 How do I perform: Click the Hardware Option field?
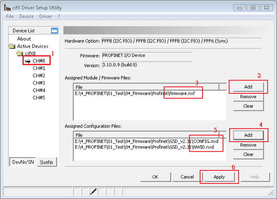pos(182,41)
